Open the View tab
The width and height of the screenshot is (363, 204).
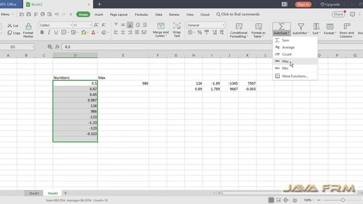190,15
